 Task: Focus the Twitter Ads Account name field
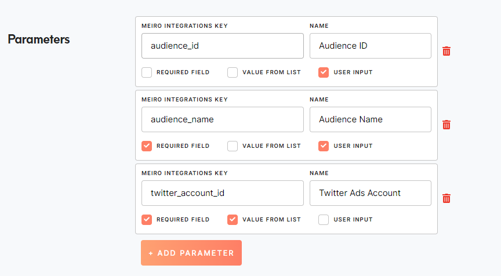point(371,193)
